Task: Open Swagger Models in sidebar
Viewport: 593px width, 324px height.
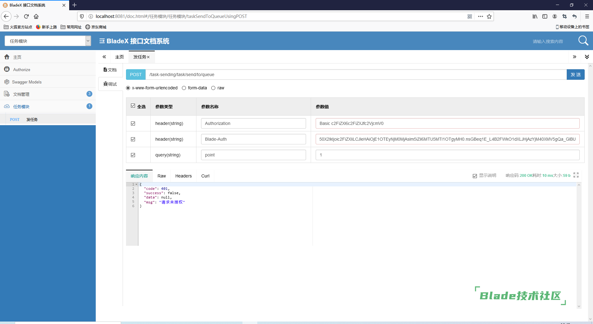Action: pos(48,82)
